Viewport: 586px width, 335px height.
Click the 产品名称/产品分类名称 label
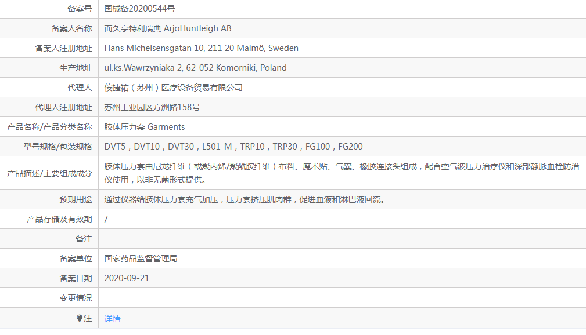(x=49, y=127)
